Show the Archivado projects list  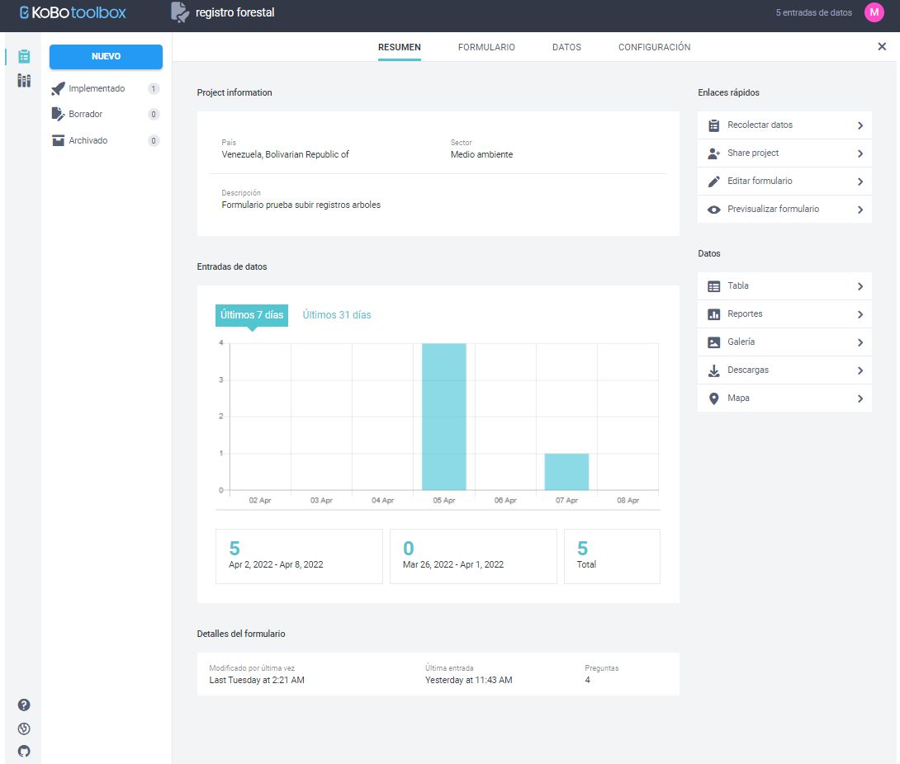[88, 141]
